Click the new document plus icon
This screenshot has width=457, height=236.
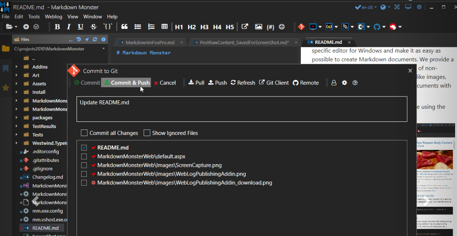pyautogui.click(x=26, y=27)
